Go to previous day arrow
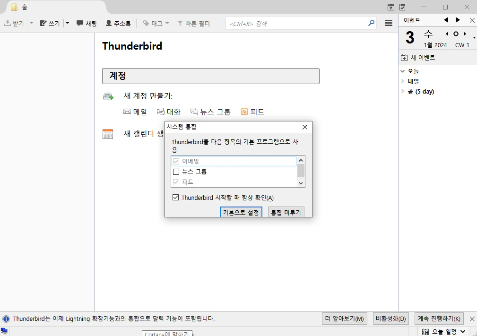 447,34
